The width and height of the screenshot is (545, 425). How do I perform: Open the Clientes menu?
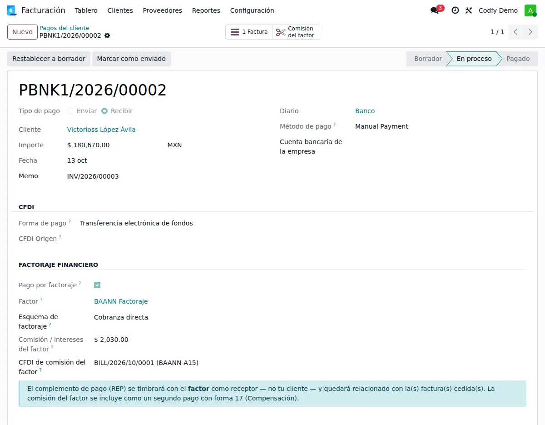[x=120, y=10]
